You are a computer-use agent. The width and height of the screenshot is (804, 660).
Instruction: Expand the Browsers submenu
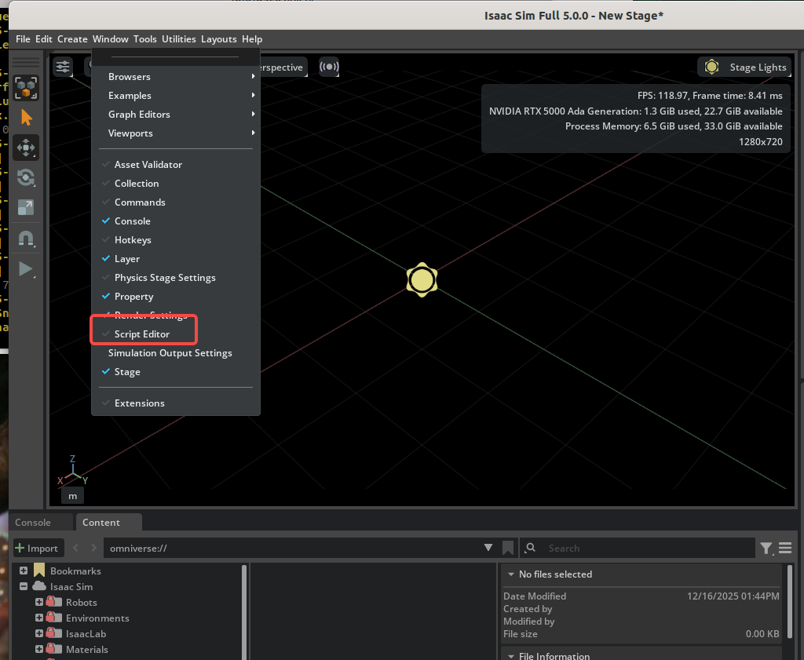176,77
